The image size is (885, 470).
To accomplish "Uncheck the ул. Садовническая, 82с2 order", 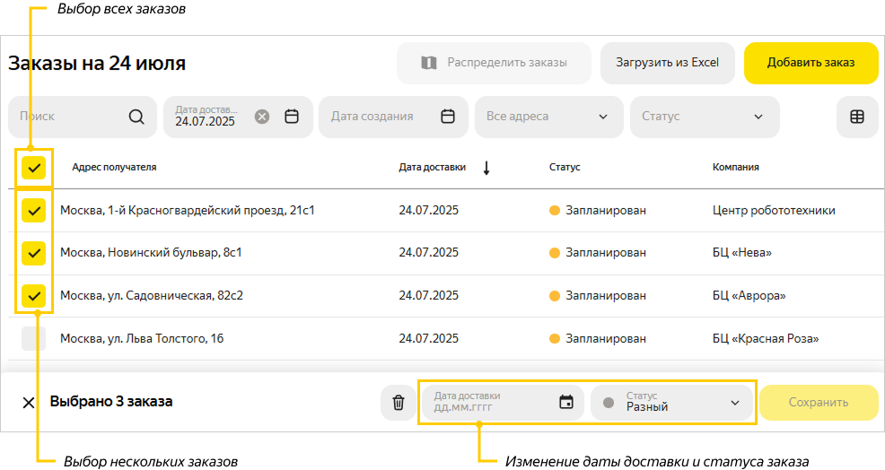I will coord(34,295).
